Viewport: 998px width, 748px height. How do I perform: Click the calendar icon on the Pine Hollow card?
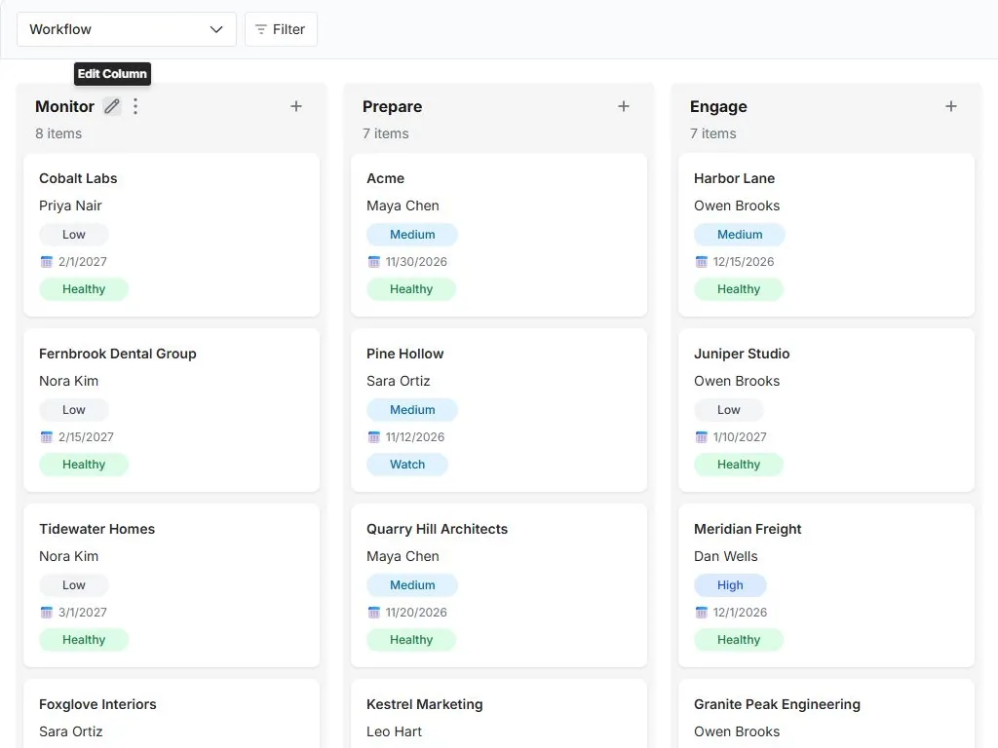373,437
